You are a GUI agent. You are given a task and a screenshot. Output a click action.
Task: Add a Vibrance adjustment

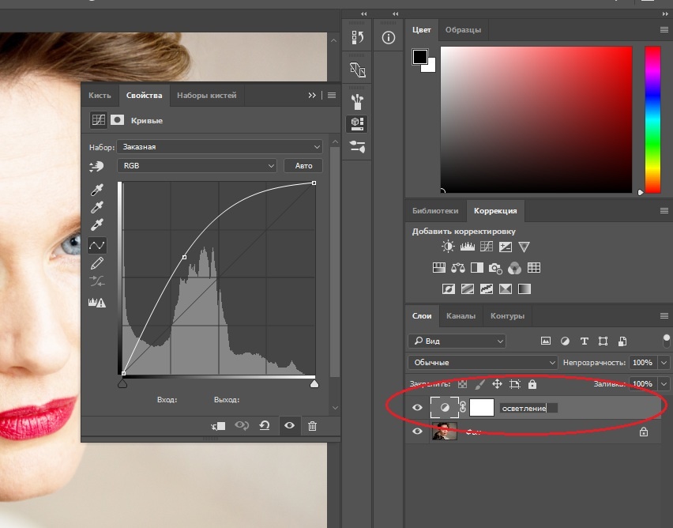(x=524, y=247)
